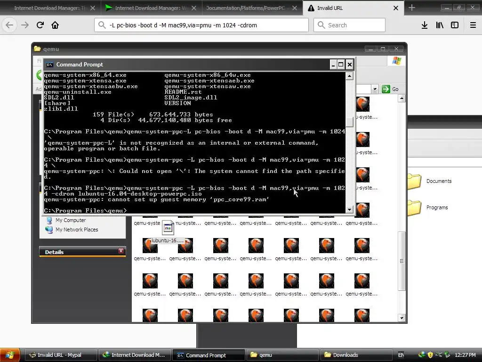The width and height of the screenshot is (482, 362).
Task: Select the Invalid URL tab
Action: (353, 8)
